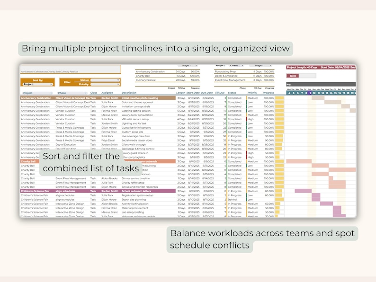Screen dimensions: 376x282
Task: Click the 9/13/2025 due date cell
Action: (208, 141)
